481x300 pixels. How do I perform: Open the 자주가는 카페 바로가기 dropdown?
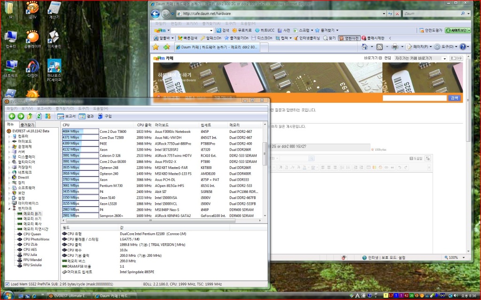click(x=420, y=58)
